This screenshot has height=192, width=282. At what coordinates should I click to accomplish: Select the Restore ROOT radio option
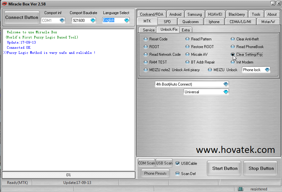[200, 47]
